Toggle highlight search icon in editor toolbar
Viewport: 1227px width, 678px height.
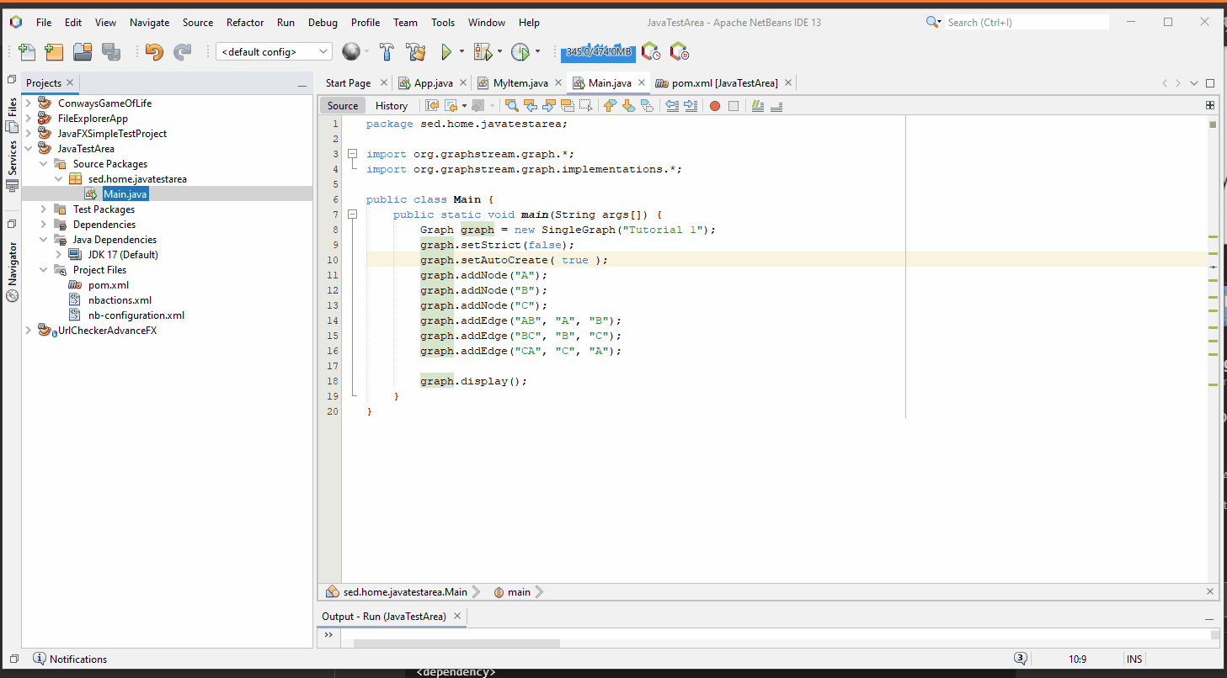567,105
